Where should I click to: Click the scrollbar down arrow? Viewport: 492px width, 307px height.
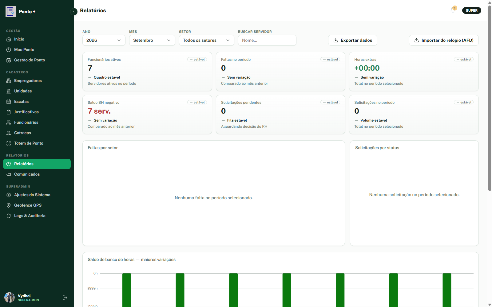(x=490, y=305)
